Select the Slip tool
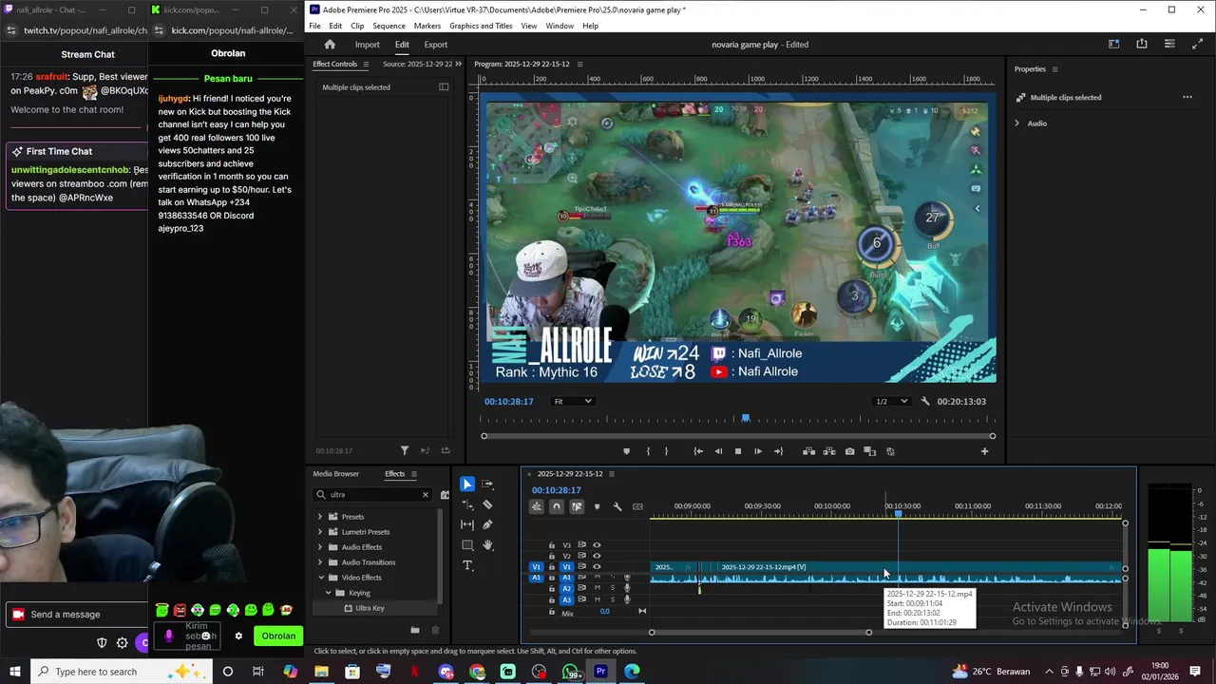Image resolution: width=1216 pixels, height=684 pixels. (x=467, y=524)
